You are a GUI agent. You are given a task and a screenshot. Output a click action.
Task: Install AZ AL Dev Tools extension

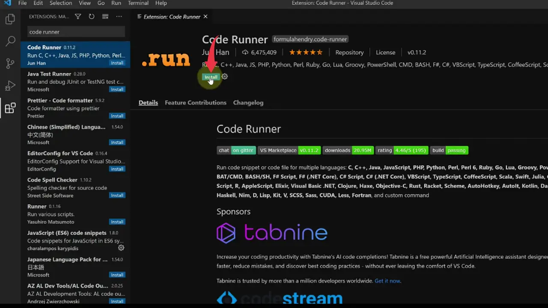(x=117, y=302)
